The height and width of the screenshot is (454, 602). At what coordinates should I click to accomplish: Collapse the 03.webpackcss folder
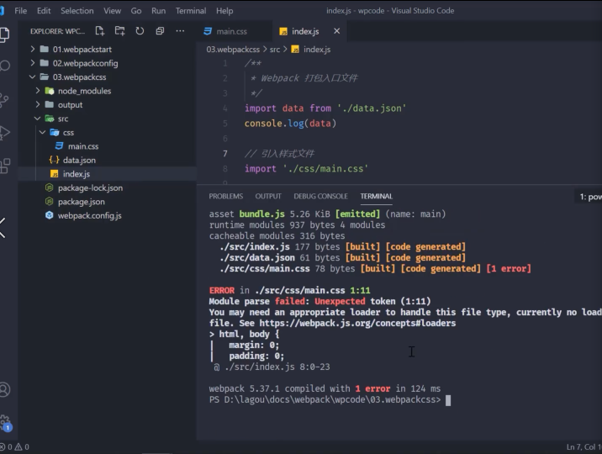click(33, 77)
